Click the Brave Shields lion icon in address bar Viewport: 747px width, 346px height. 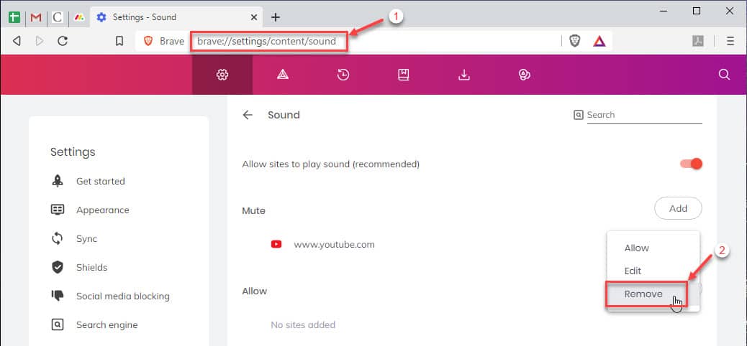[x=575, y=42]
